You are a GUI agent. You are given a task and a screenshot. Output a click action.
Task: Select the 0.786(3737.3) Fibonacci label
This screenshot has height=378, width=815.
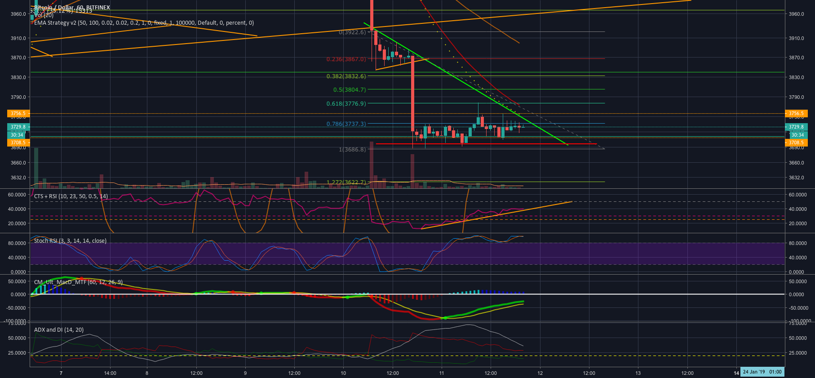click(346, 124)
